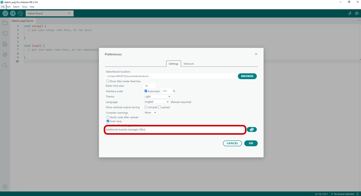Open Compiler warnings dropdown showing None
Screen dimensions: 361x196
[x=150, y=113]
